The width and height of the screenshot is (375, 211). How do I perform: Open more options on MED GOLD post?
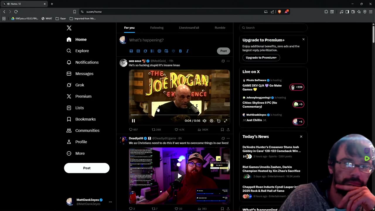pos(228,61)
